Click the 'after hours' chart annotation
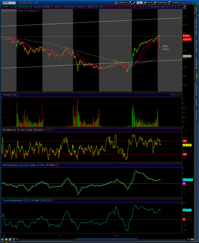Image resolution: width=199 pixels, height=243 pixels. pyautogui.click(x=166, y=48)
